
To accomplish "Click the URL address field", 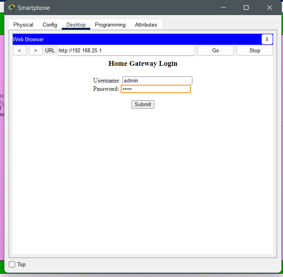I will (126, 50).
